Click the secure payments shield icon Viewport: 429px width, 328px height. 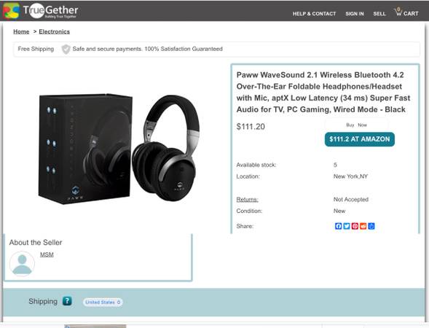point(66,49)
